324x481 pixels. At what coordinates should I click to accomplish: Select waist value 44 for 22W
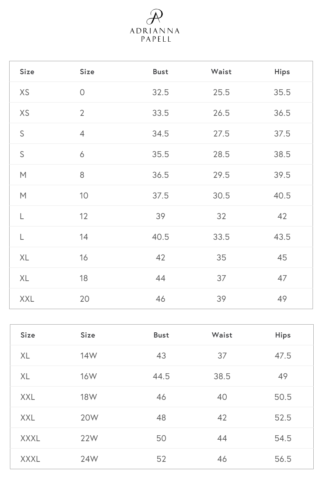coord(222,438)
